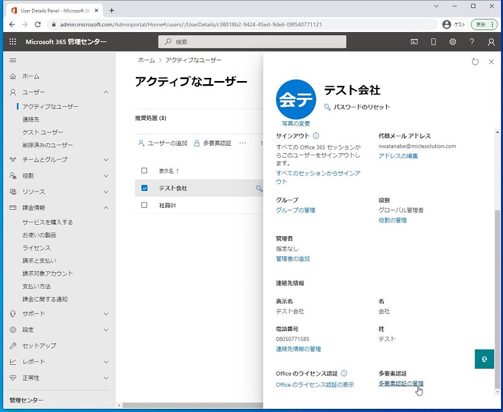
Task: Reload the browser page
Action: 38,24
